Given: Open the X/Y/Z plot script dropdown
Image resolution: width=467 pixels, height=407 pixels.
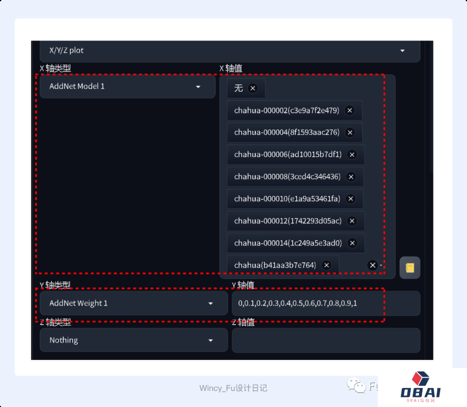Looking at the screenshot, I should [x=402, y=51].
